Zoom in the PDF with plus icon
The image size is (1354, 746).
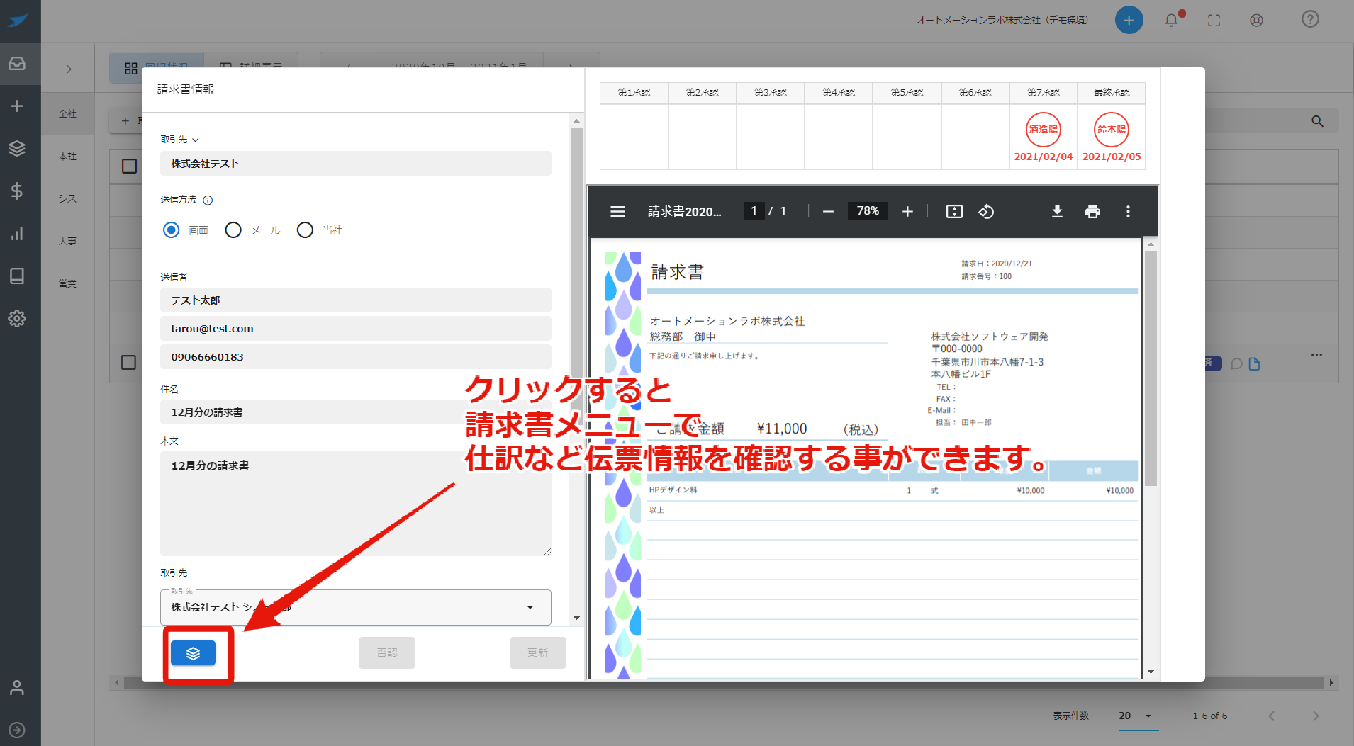coord(907,211)
